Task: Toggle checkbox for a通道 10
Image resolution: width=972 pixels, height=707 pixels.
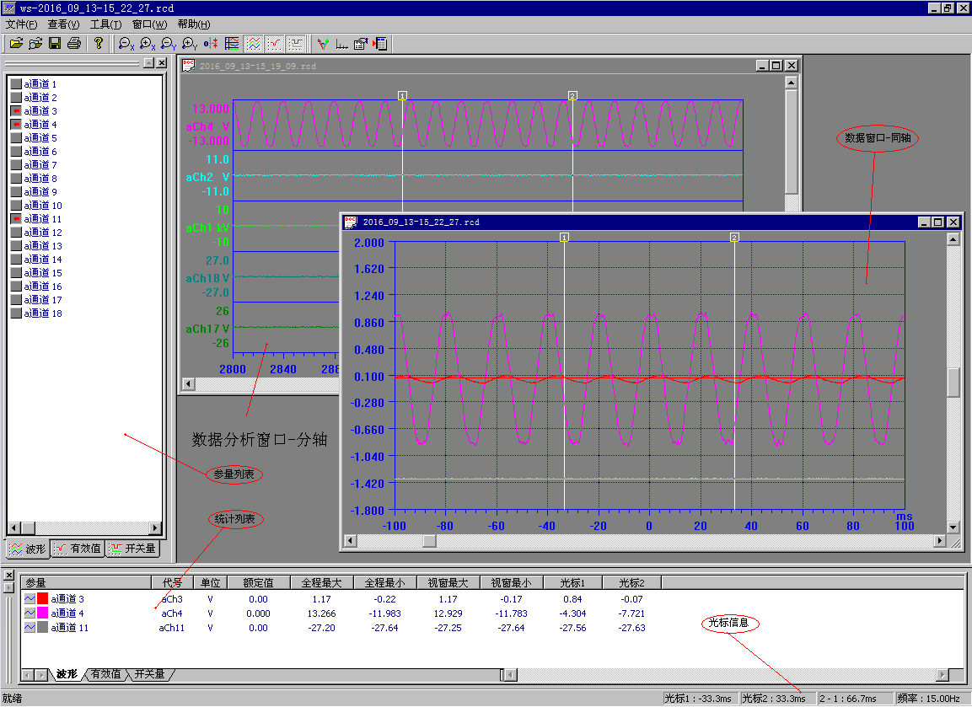Action: 16,205
